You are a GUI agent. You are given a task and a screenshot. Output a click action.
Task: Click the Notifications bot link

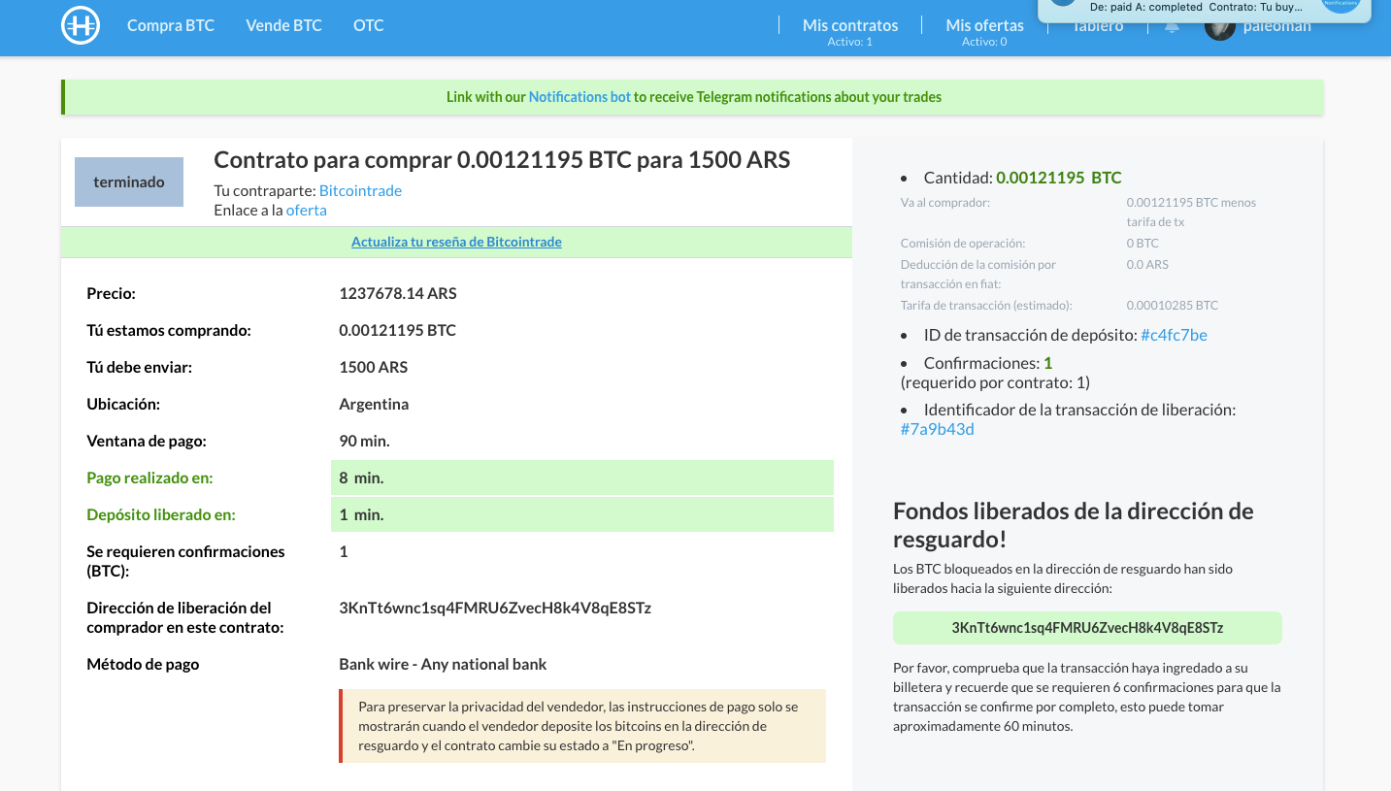(580, 97)
